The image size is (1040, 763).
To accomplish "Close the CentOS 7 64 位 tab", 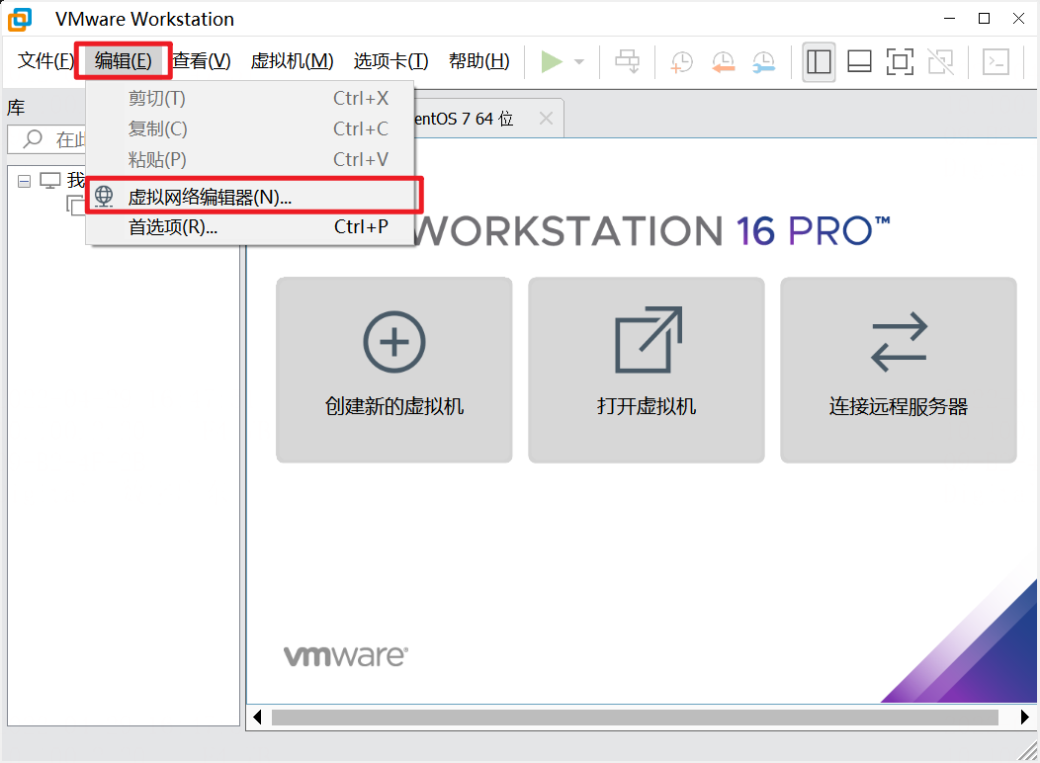I will coord(546,119).
